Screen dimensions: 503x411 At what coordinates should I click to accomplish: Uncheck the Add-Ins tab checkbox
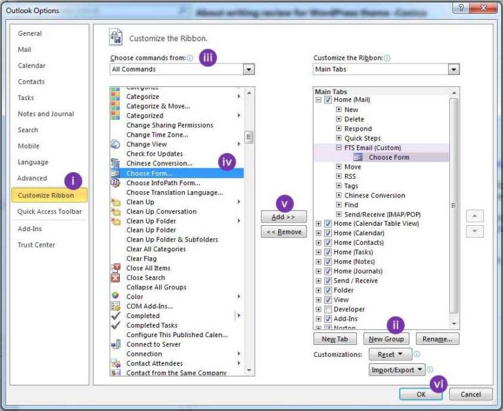tap(328, 319)
